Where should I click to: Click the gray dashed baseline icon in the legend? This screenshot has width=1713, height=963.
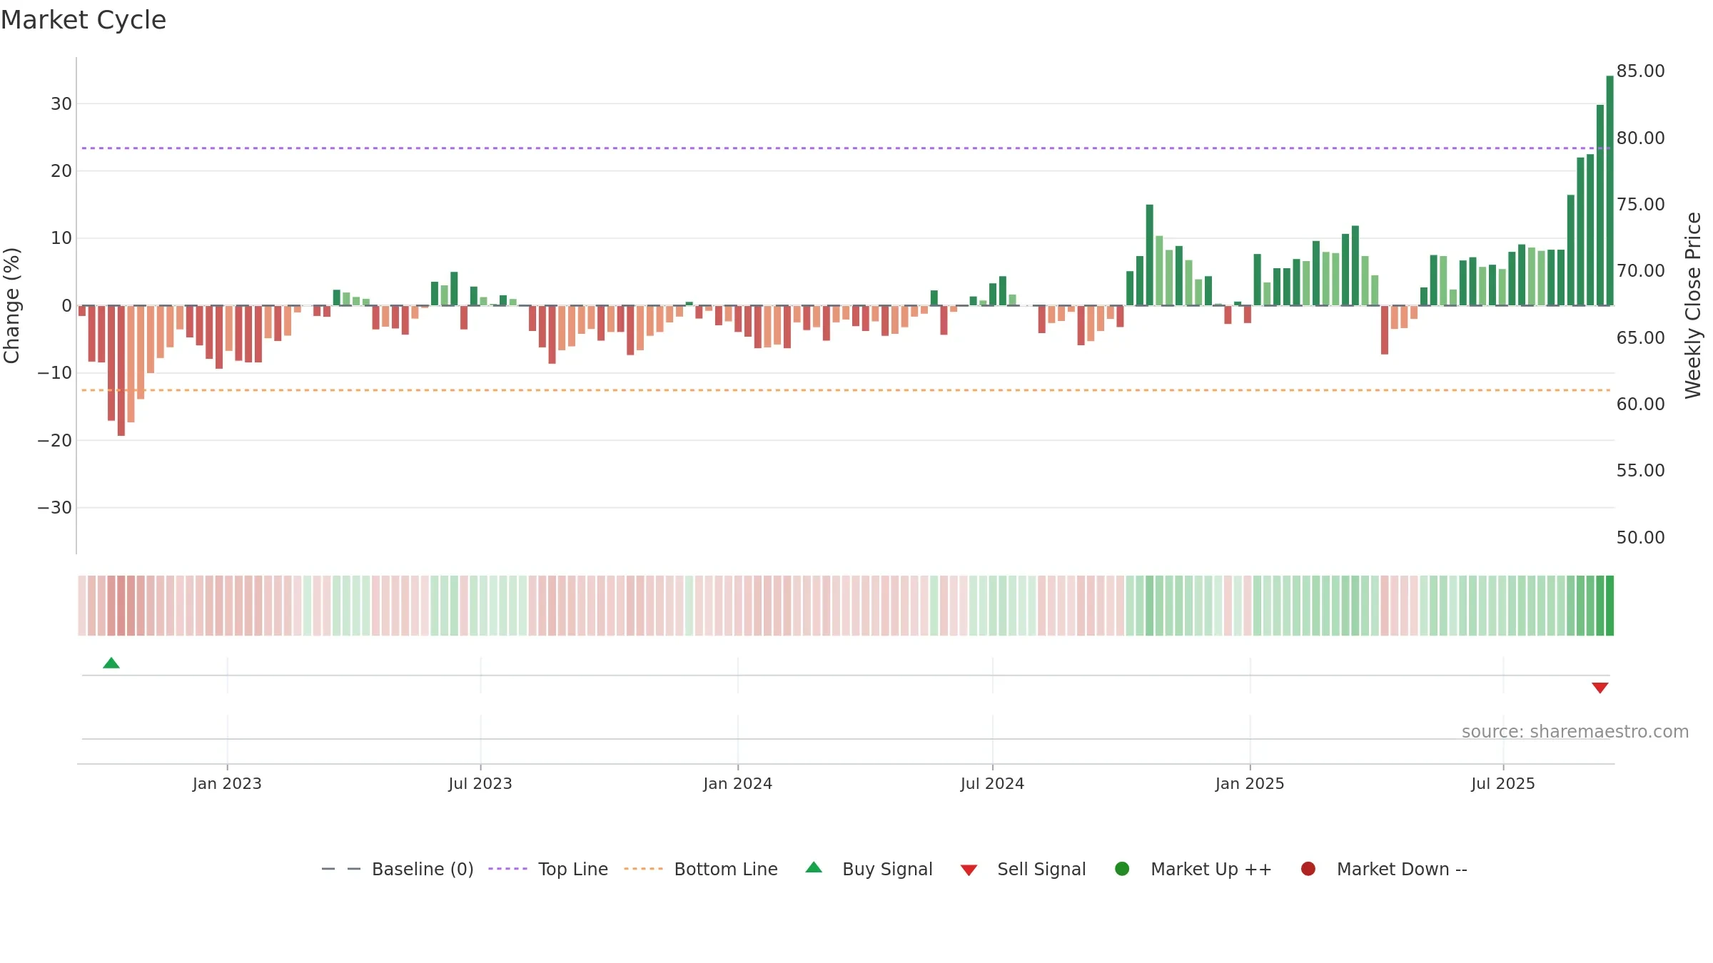click(x=341, y=869)
